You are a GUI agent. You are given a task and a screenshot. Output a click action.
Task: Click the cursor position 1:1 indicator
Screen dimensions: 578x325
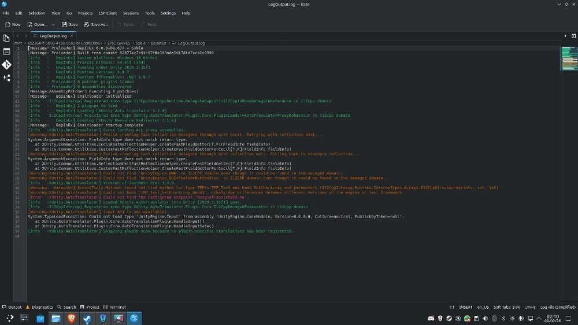[x=451, y=307]
